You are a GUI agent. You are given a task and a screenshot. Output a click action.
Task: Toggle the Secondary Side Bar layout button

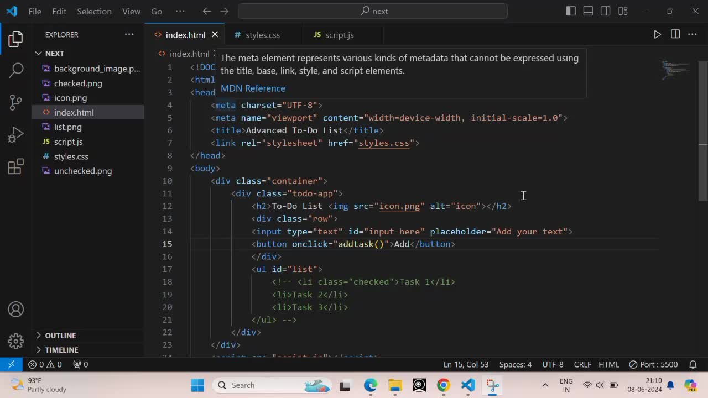click(x=605, y=11)
